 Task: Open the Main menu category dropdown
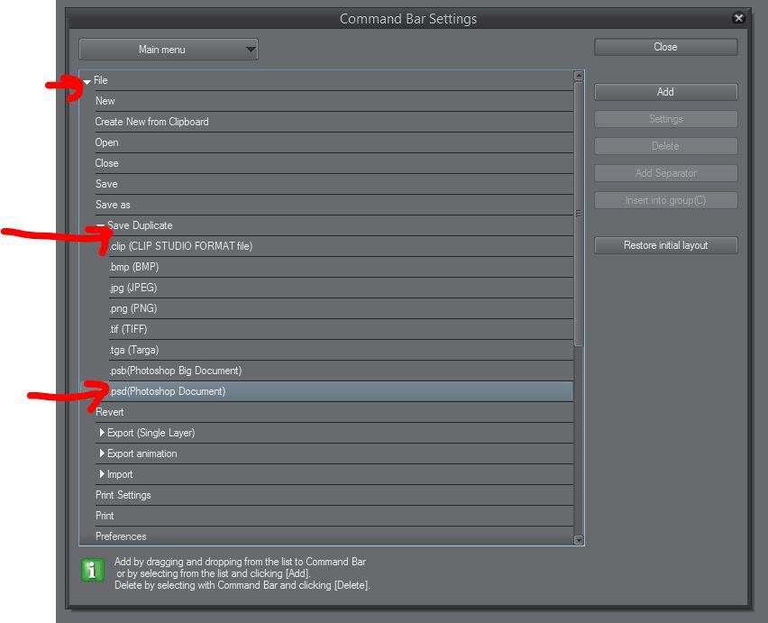[251, 50]
